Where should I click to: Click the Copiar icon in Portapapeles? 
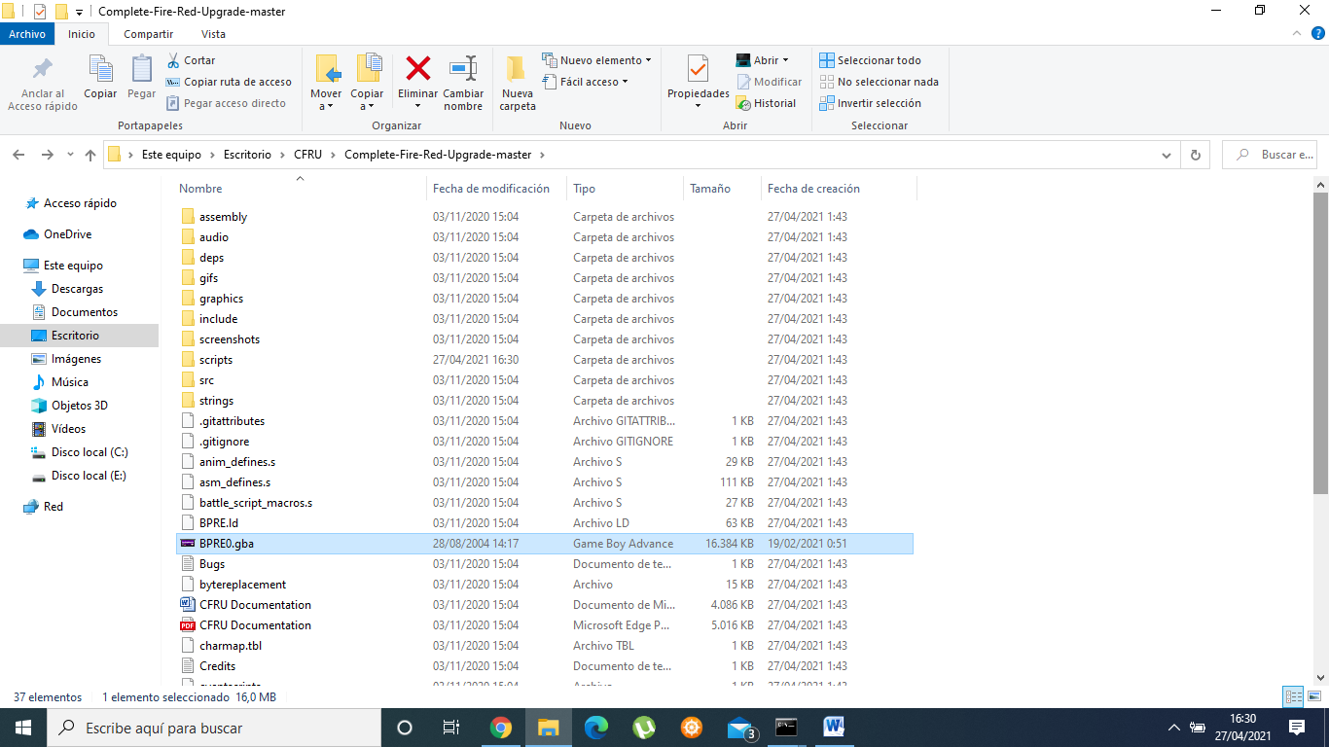(x=100, y=70)
